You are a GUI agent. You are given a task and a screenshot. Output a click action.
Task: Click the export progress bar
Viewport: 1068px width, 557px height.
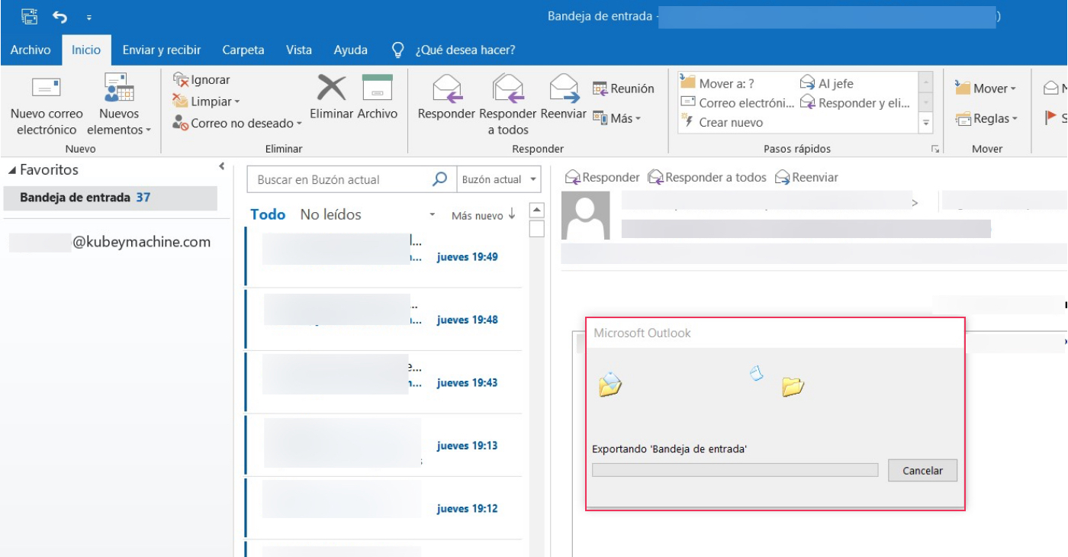click(735, 470)
